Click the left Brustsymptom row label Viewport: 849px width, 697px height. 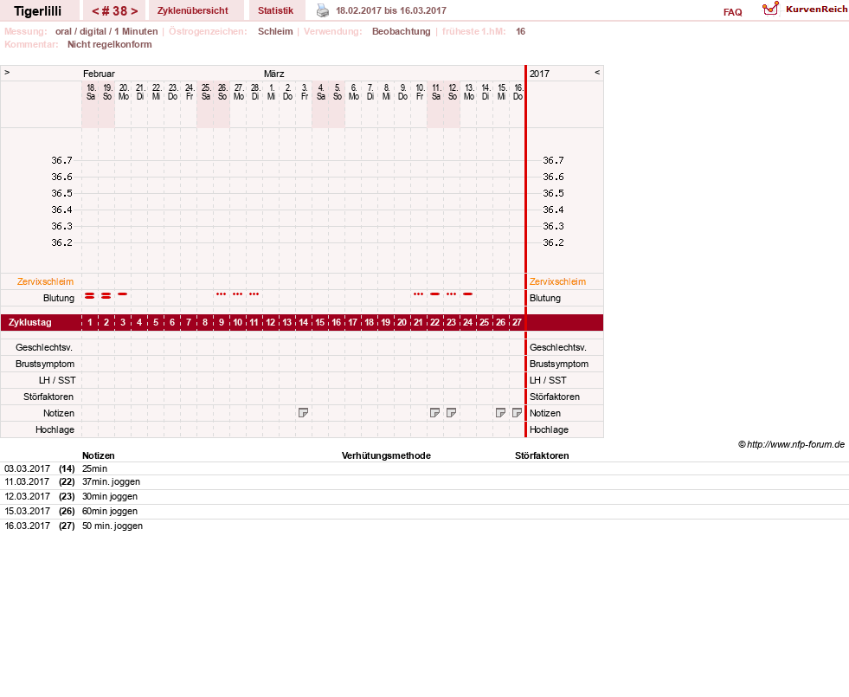45,364
